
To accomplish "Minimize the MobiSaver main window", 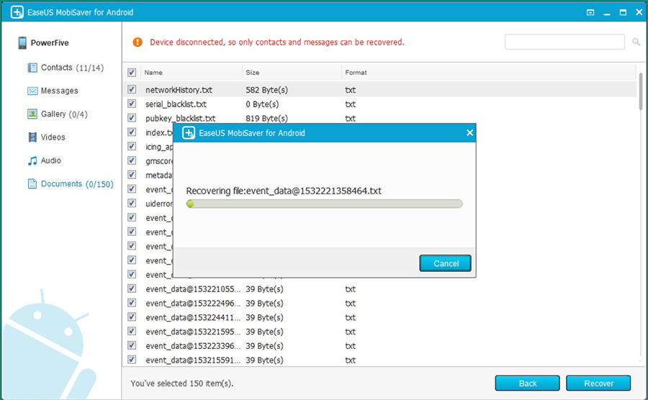I will (607, 13).
